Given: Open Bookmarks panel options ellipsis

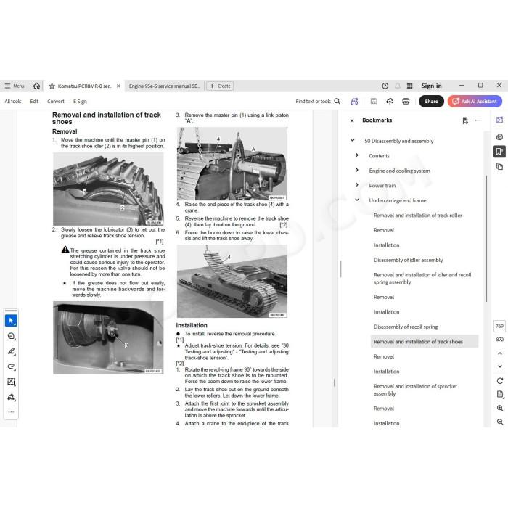Looking at the screenshot, I should point(478,120).
